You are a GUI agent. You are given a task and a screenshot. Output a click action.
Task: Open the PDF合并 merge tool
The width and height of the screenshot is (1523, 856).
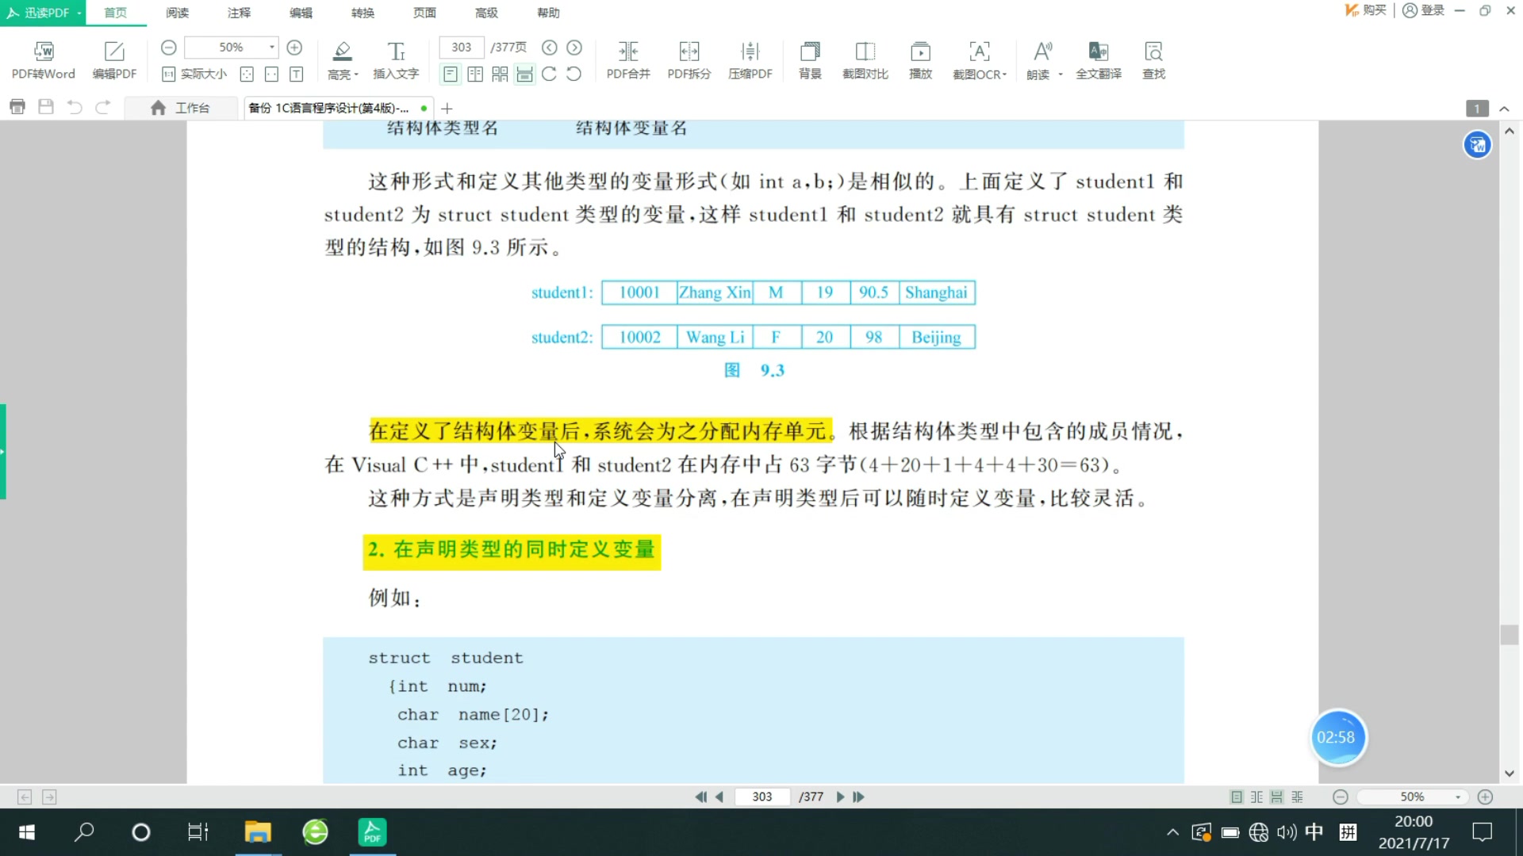click(628, 60)
